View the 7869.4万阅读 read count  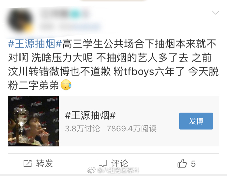click(132, 129)
